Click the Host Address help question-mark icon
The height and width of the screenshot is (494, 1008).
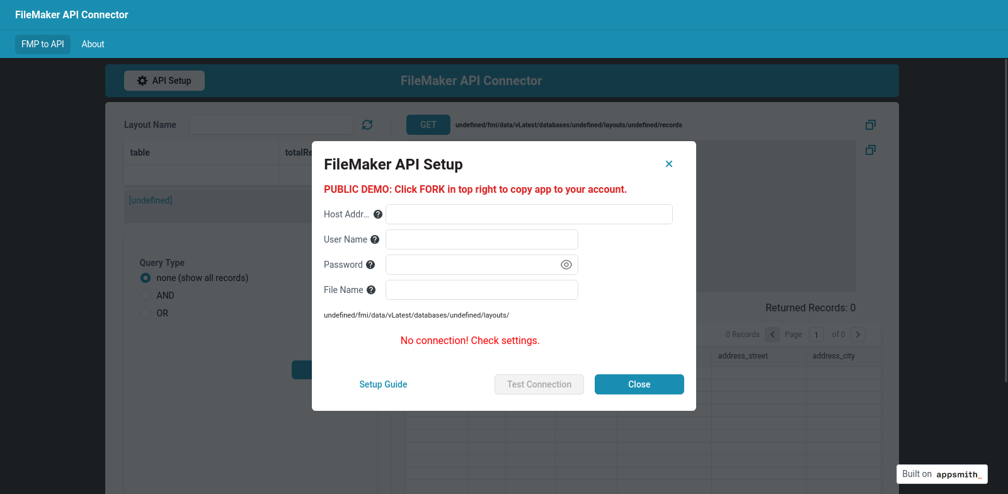pos(378,214)
